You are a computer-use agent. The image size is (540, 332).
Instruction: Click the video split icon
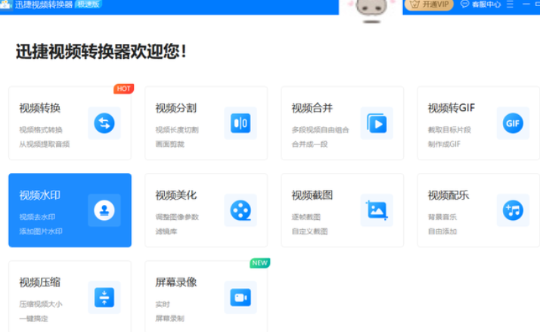click(x=240, y=123)
